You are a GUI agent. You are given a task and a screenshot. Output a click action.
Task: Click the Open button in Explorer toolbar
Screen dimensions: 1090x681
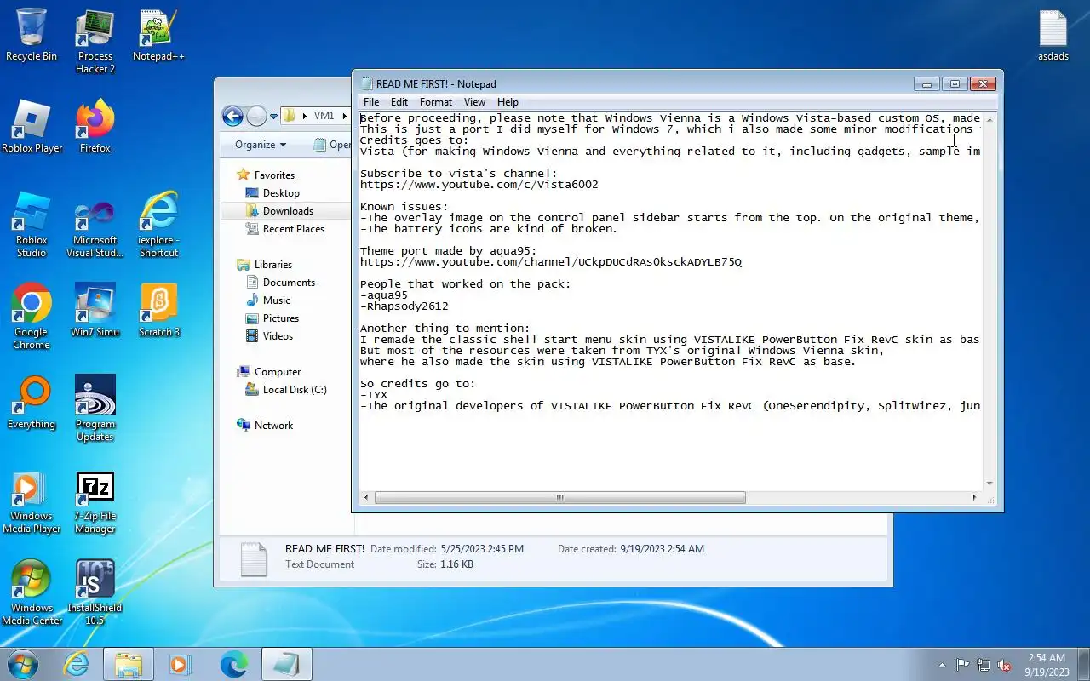(x=333, y=145)
